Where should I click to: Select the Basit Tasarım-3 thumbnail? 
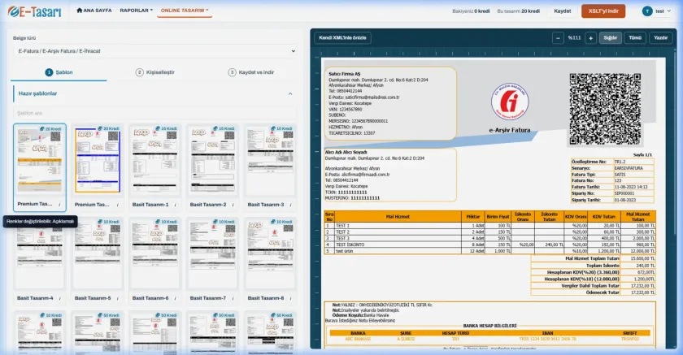pos(271,161)
